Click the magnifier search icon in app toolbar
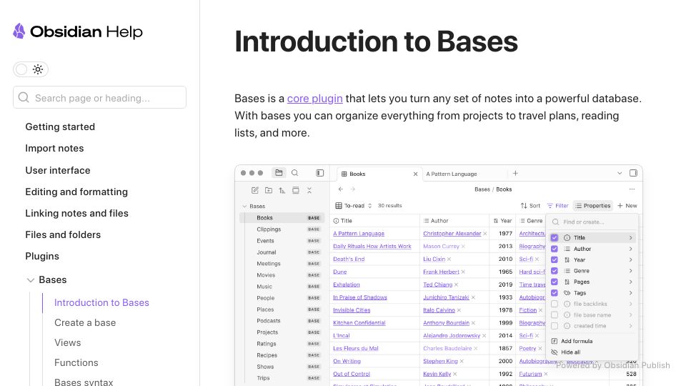 [x=295, y=173]
